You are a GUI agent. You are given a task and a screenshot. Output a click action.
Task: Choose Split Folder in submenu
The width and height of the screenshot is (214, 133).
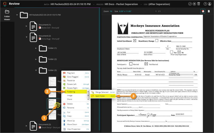point(103,96)
